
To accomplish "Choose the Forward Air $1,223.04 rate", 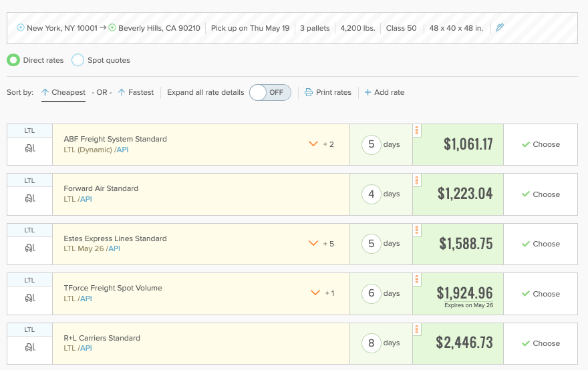I will click(x=541, y=194).
